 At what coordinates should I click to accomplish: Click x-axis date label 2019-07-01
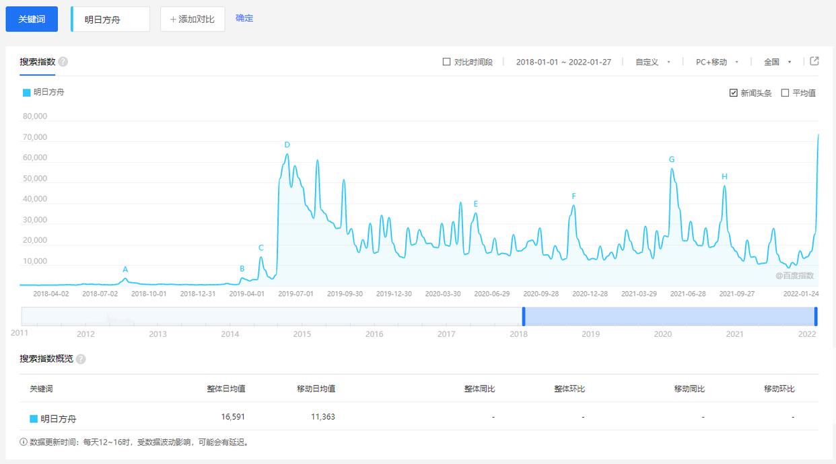point(296,294)
